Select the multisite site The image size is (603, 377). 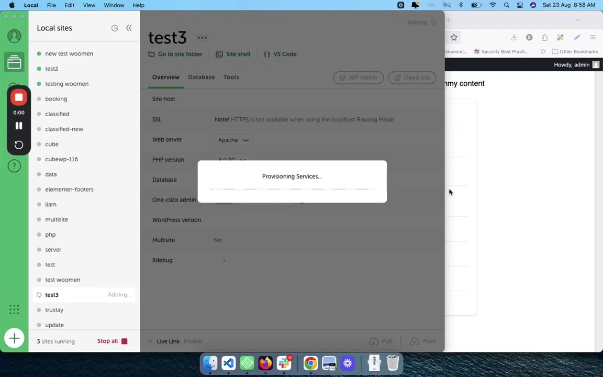(84, 220)
